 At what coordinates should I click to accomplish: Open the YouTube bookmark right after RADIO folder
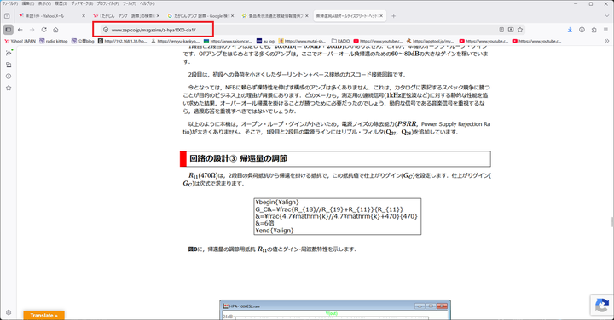[379, 41]
